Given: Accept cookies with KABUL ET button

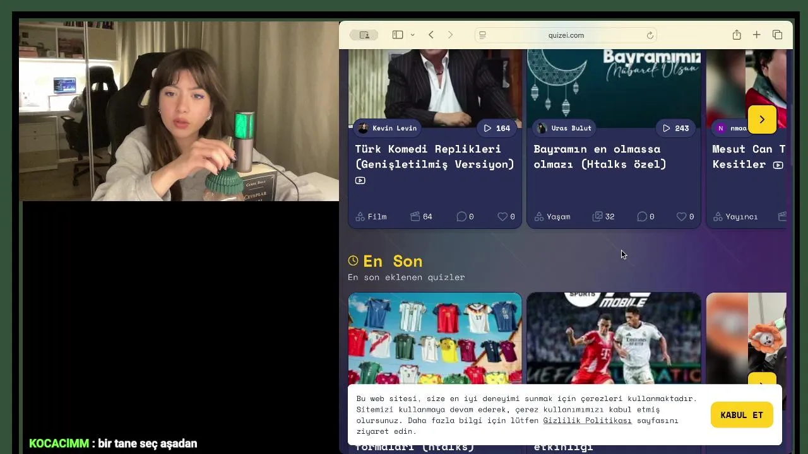Looking at the screenshot, I should click(742, 415).
